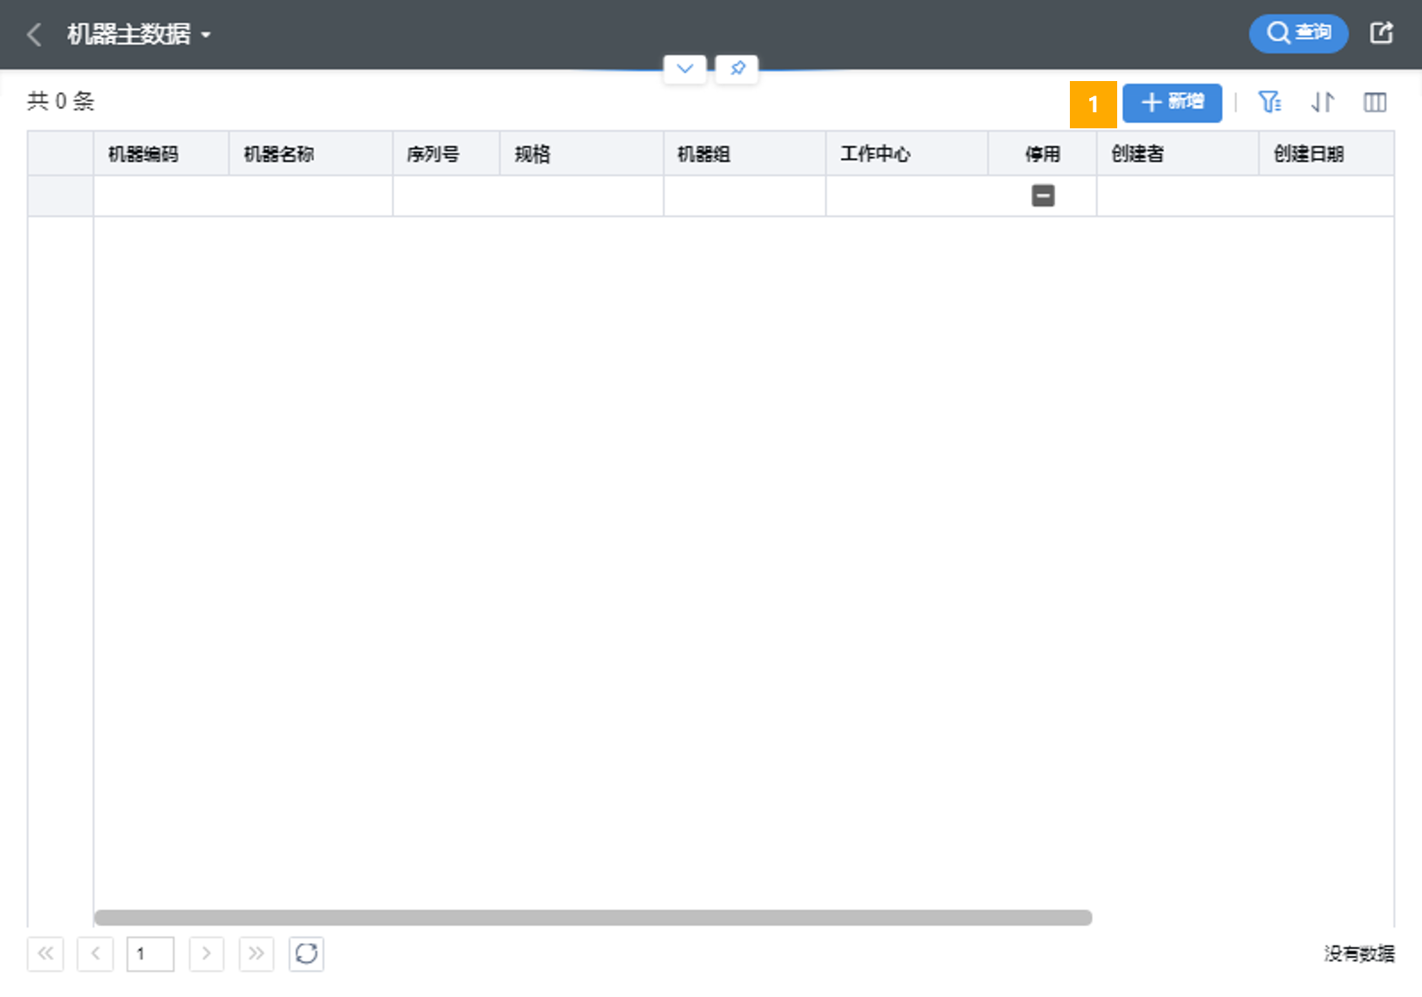The height and width of the screenshot is (997, 1422).
Task: Focus the 机器组 filter input cell
Action: tap(745, 196)
